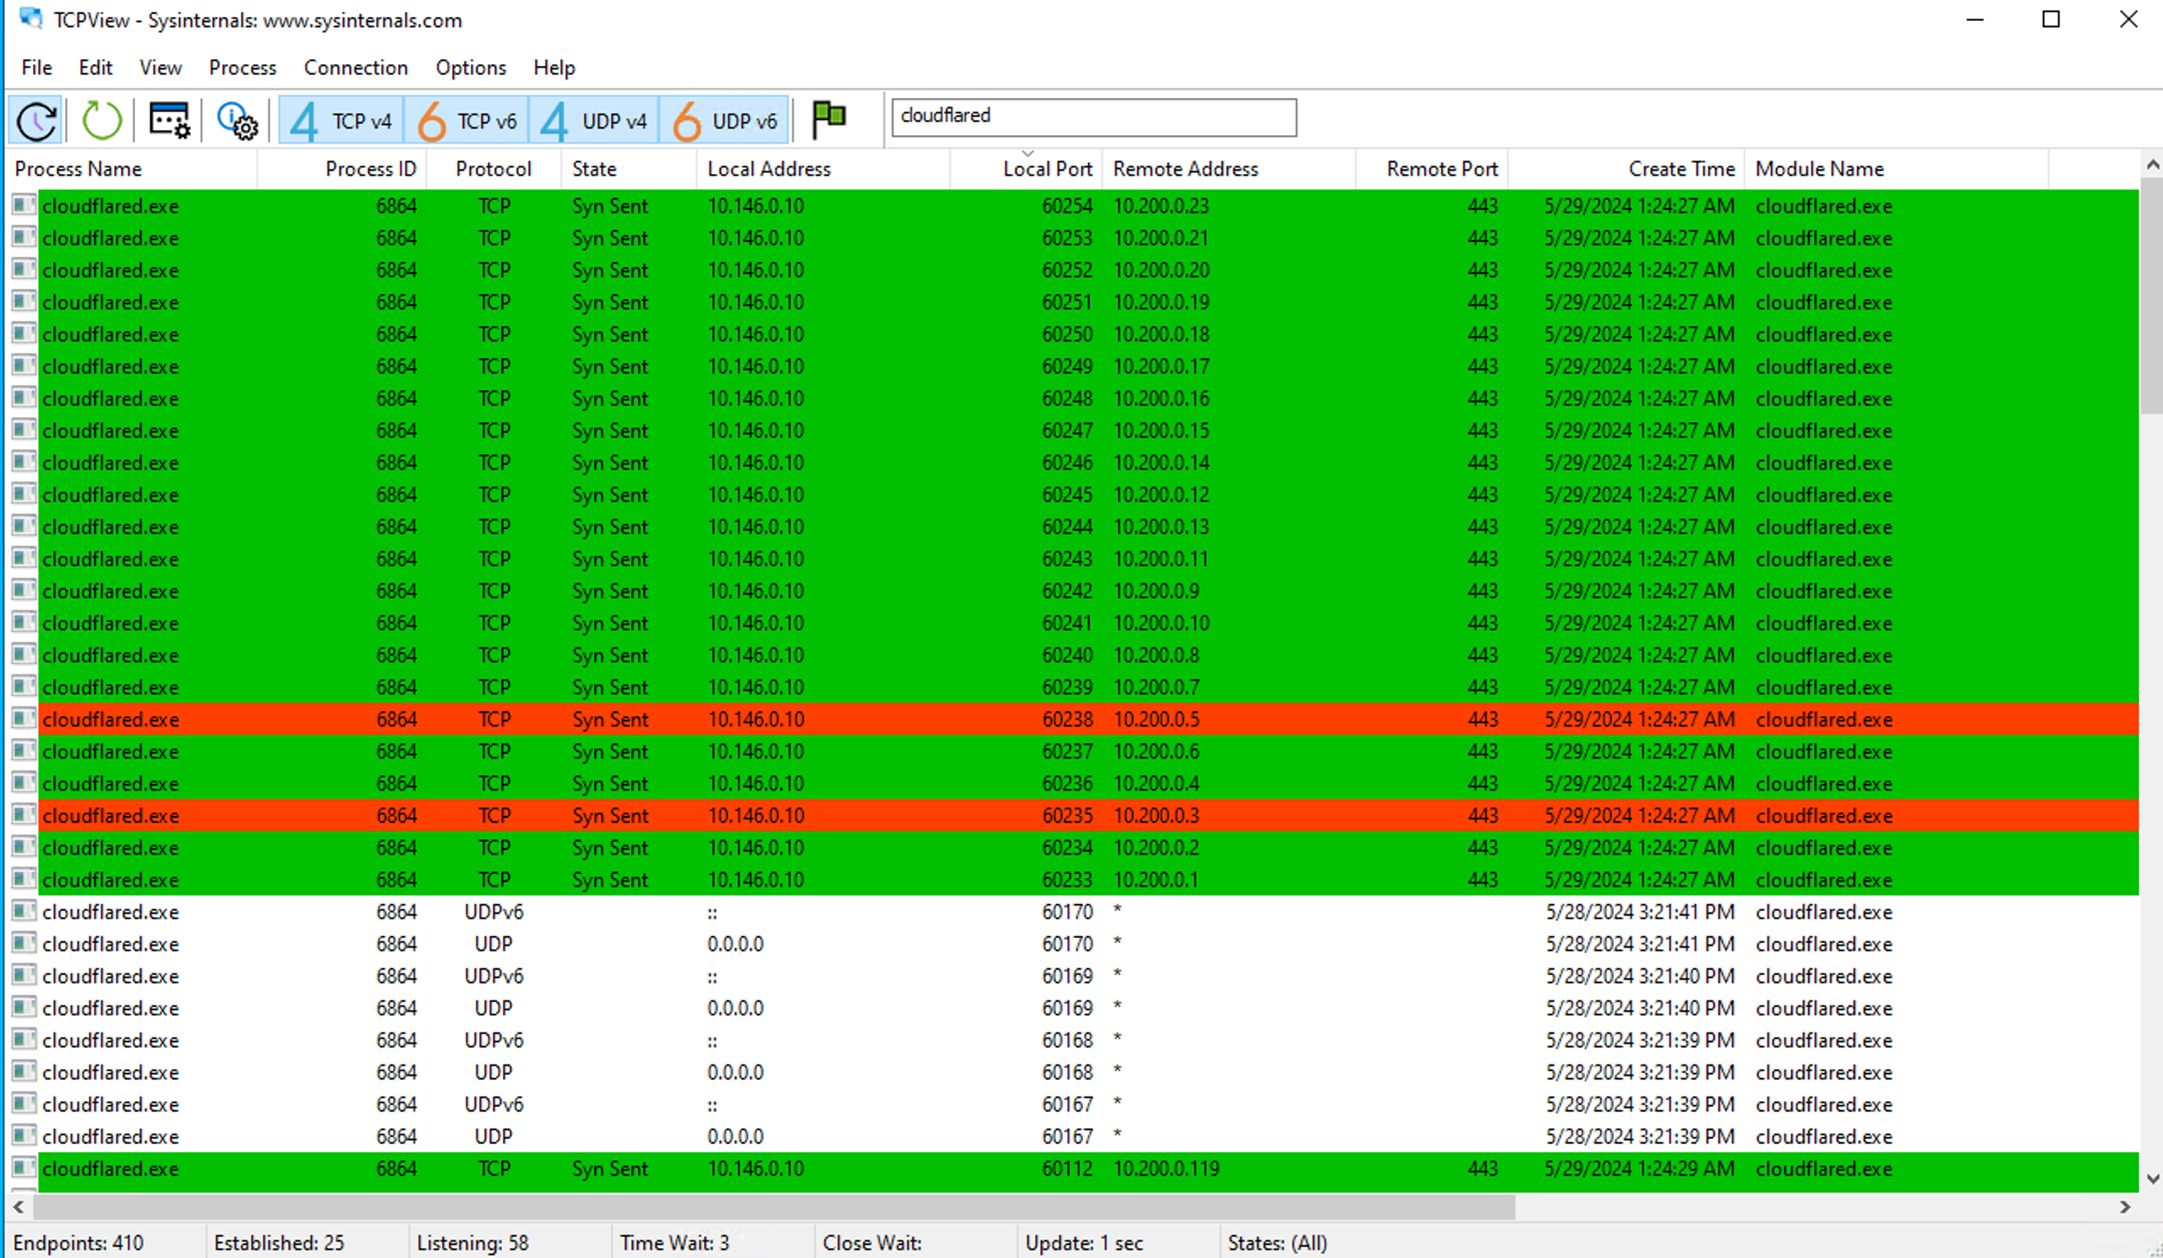The height and width of the screenshot is (1258, 2163).
Task: Click the update speed clock icon
Action: coord(36,120)
